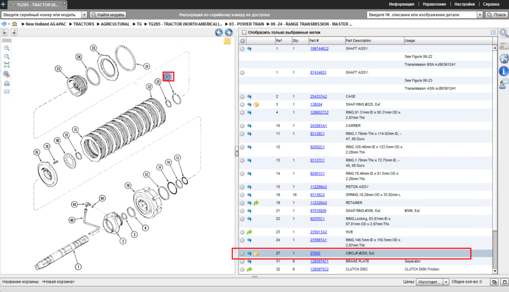Focus the serial number or model input field

coord(41,15)
